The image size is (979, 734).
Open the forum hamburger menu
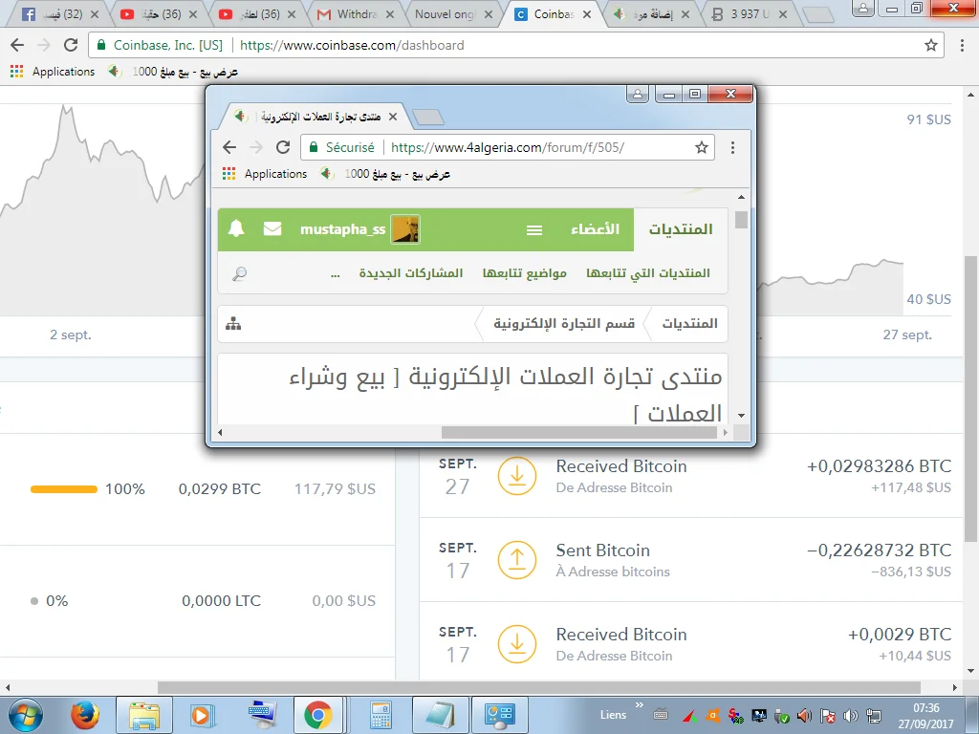(534, 230)
